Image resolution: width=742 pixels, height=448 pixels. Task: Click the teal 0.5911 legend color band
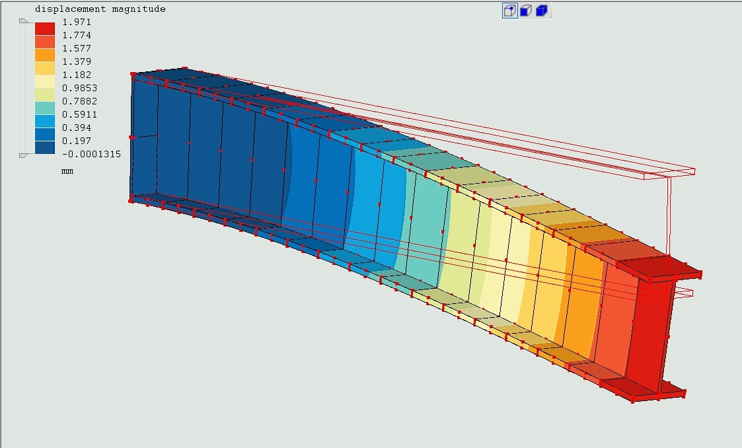[45, 108]
